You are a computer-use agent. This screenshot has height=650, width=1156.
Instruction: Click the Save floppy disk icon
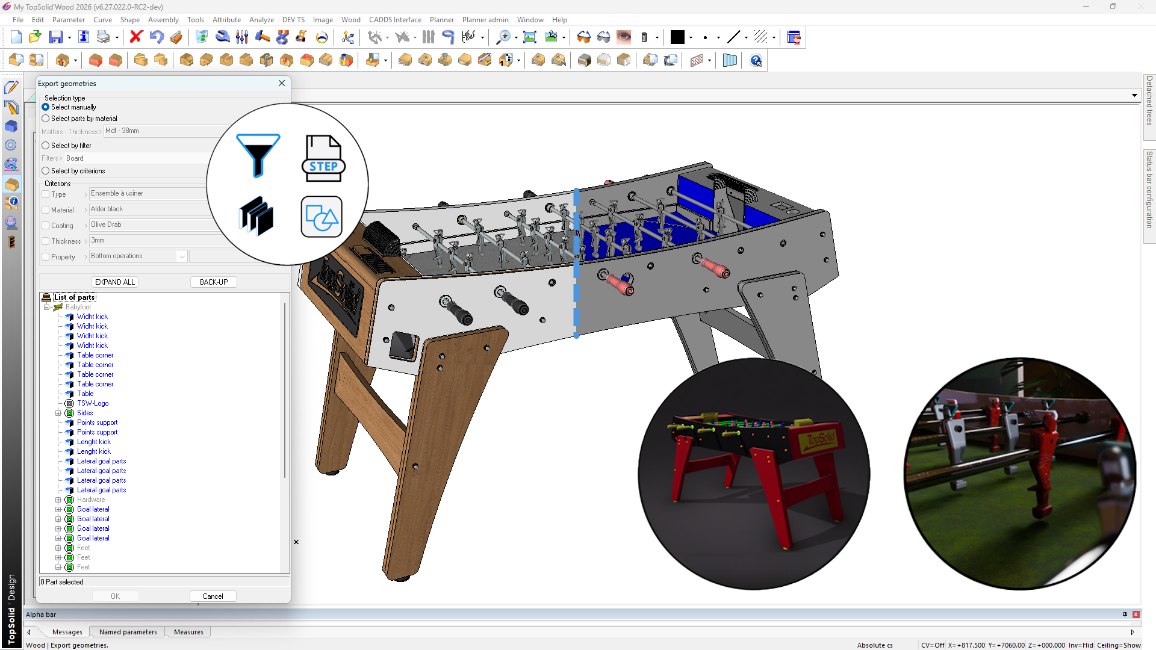pyautogui.click(x=55, y=37)
